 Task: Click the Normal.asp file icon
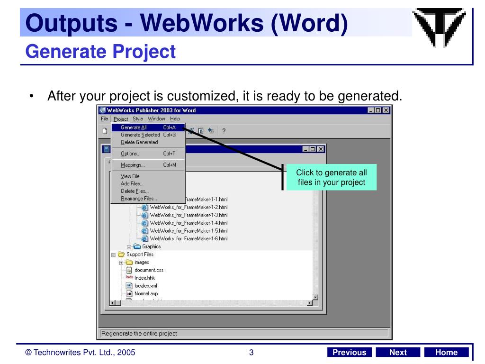(129, 293)
